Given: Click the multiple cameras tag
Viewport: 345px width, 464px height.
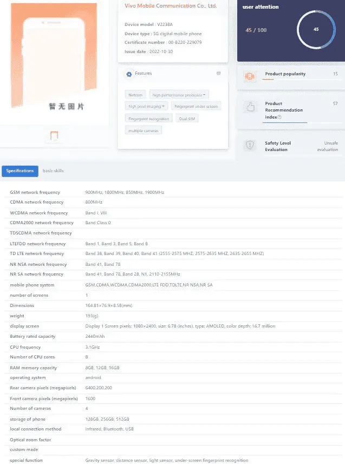Looking at the screenshot, I should (x=144, y=130).
